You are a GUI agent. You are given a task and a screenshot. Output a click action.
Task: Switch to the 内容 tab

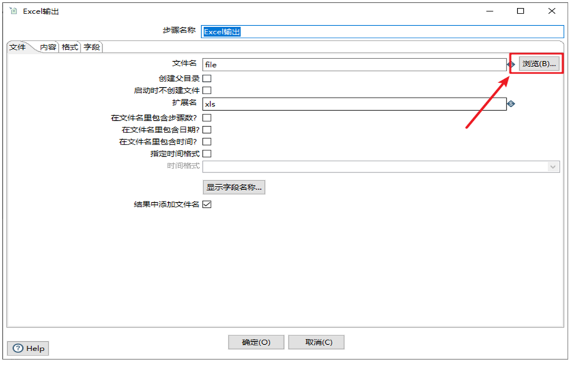pyautogui.click(x=48, y=47)
